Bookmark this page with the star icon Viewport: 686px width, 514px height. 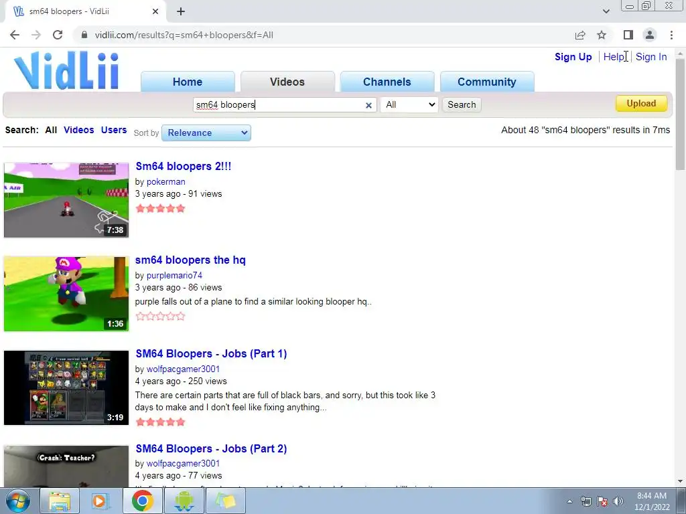click(x=602, y=35)
